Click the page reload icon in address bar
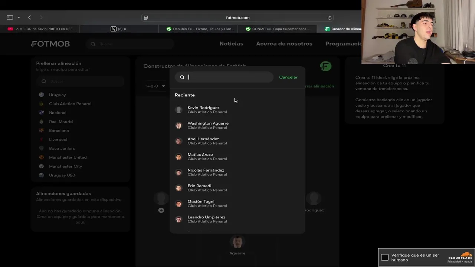The image size is (475, 267). coord(329,17)
